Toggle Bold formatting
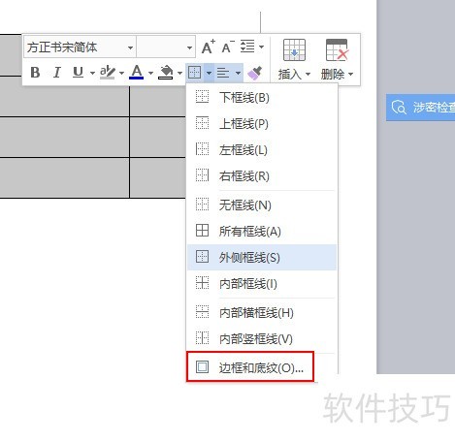This screenshot has width=455, height=442. pyautogui.click(x=35, y=73)
